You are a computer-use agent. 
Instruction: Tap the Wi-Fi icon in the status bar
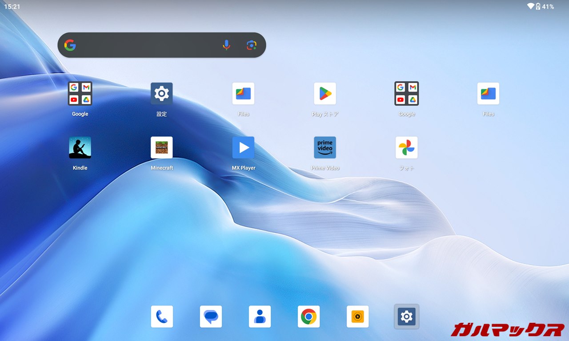(530, 7)
